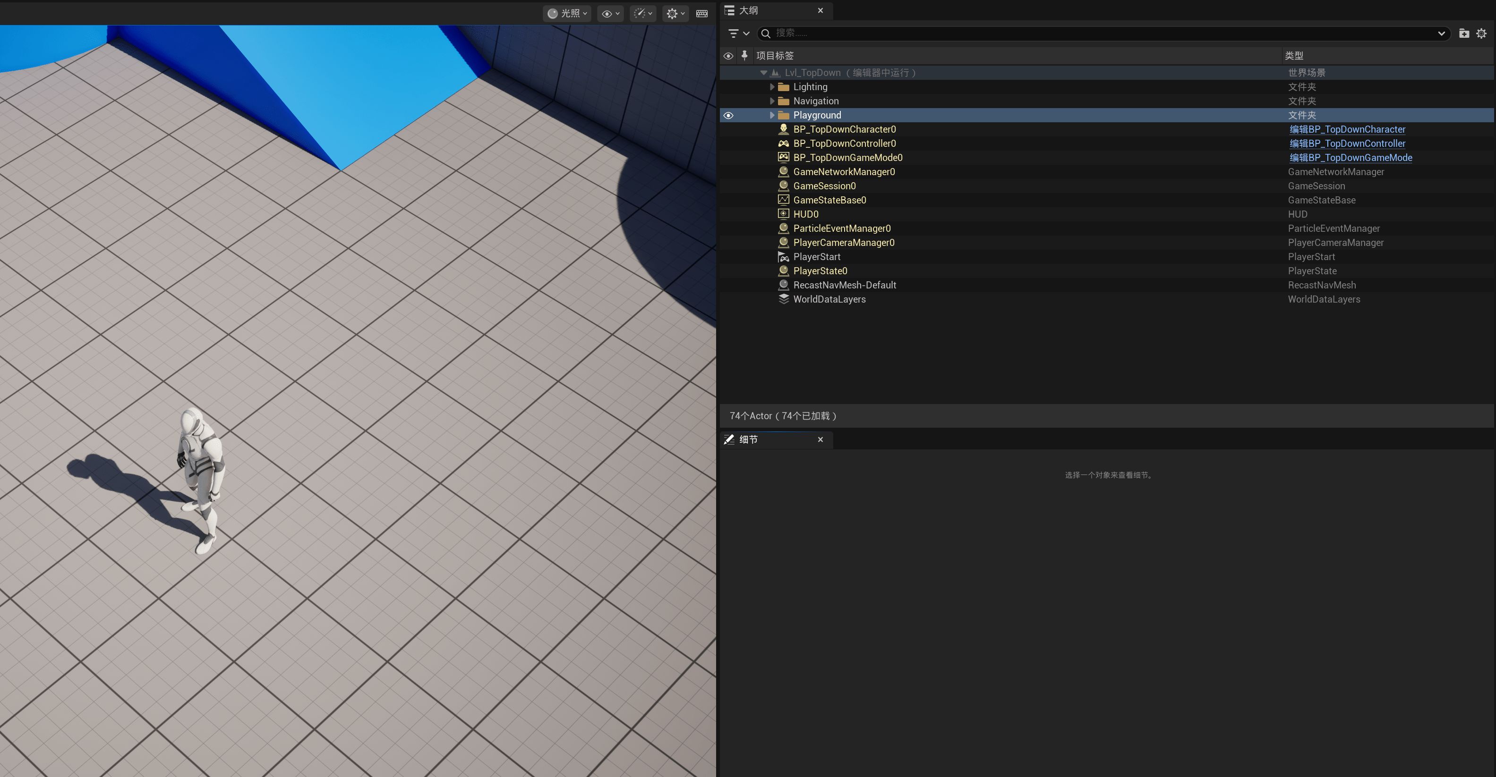Click the GameStateBase type cell
The width and height of the screenshot is (1496, 777).
click(x=1321, y=200)
